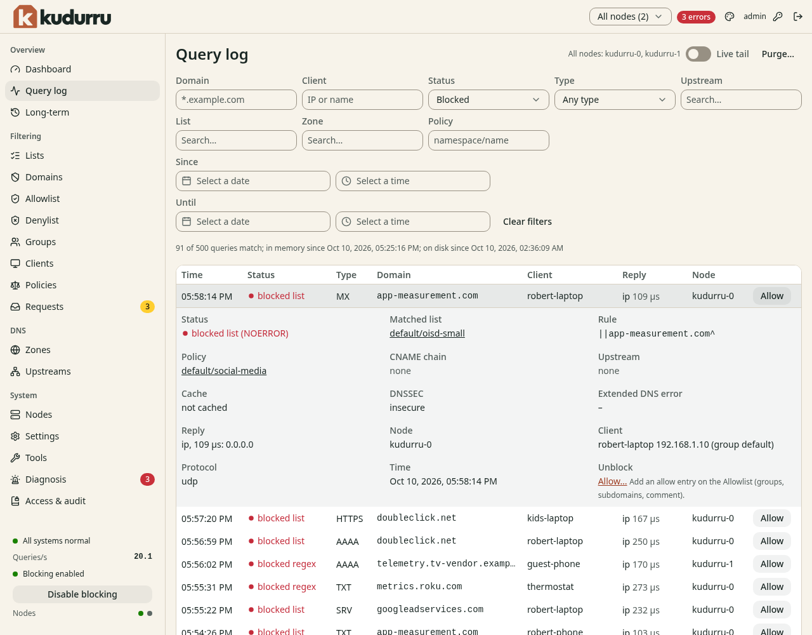This screenshot has width=812, height=635.
Task: Click the 3 errors badge
Action: (x=696, y=17)
